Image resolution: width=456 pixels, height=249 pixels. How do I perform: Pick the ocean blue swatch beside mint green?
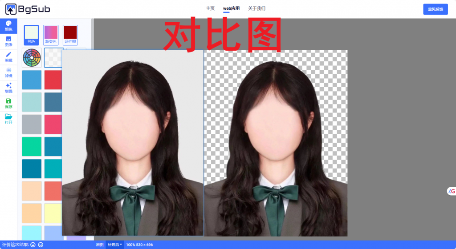pos(53,147)
